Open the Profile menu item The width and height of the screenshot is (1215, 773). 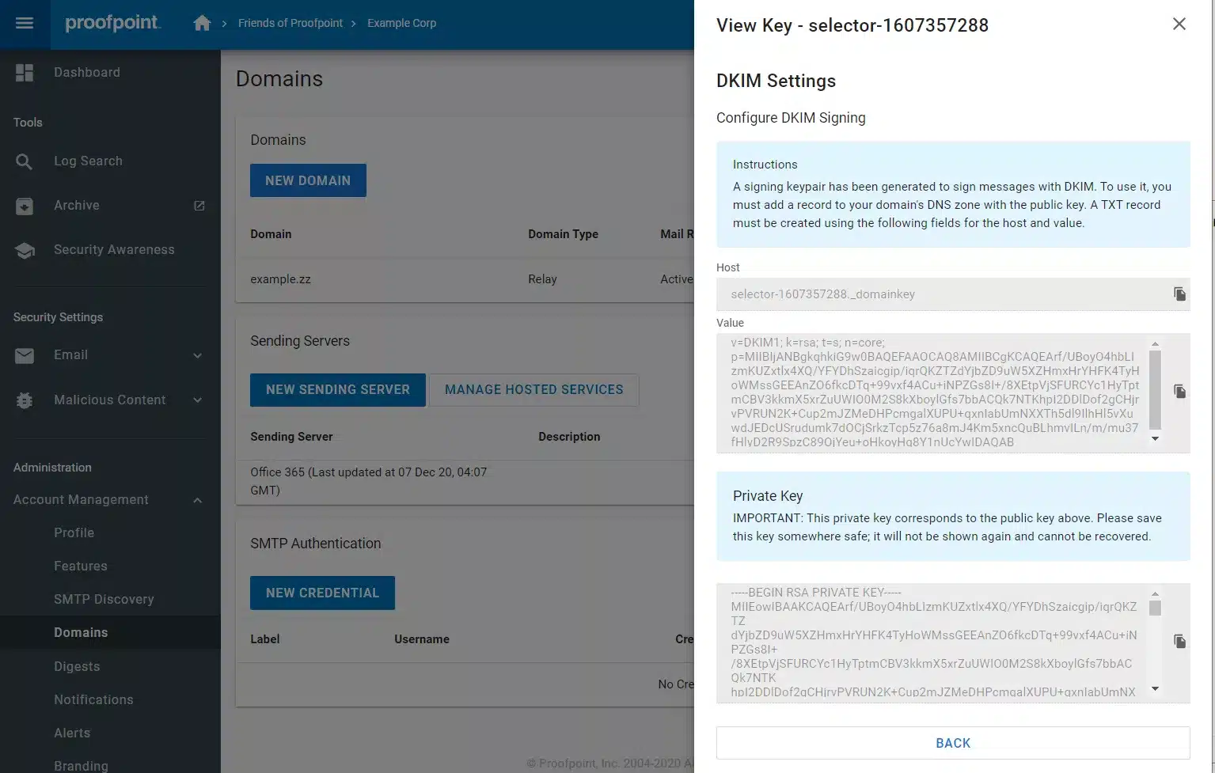click(74, 533)
